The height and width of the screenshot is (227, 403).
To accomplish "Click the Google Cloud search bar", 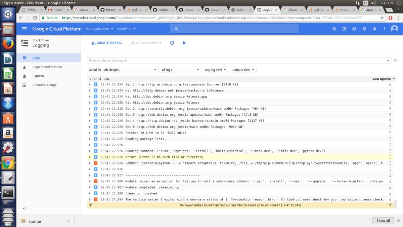I will coord(234,29).
